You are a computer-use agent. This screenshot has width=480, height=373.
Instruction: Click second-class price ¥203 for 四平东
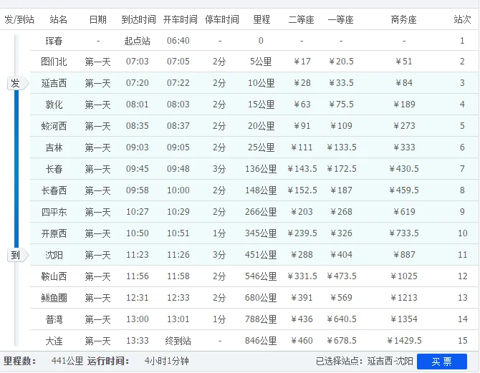point(302,212)
